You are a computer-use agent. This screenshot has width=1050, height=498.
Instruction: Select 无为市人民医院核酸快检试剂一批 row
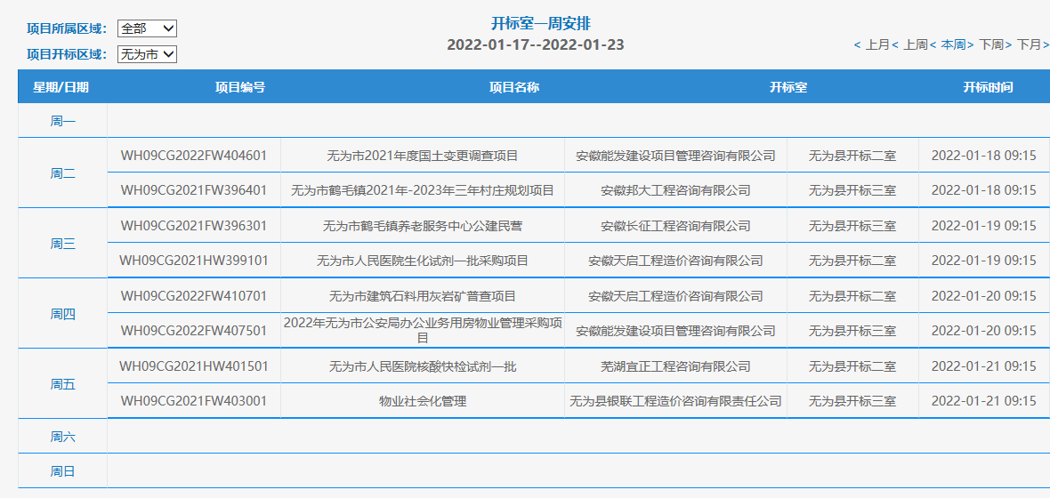[423, 366]
